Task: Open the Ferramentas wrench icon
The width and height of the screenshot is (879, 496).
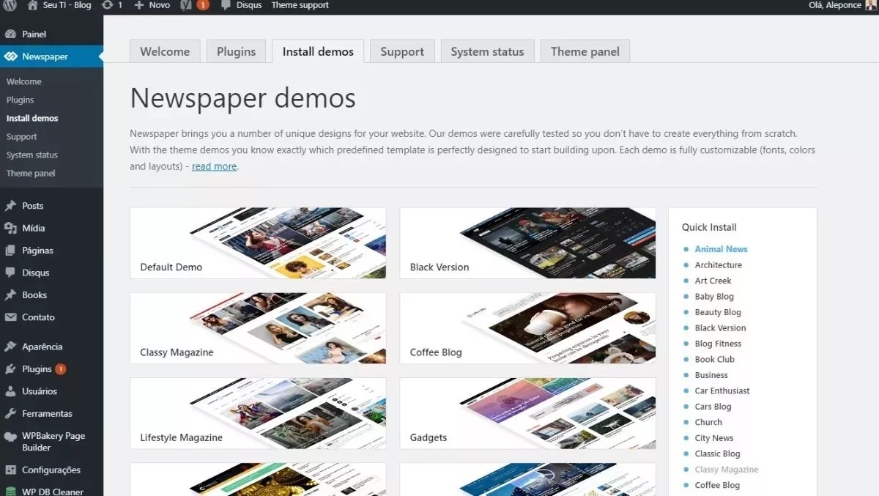Action: pos(10,413)
